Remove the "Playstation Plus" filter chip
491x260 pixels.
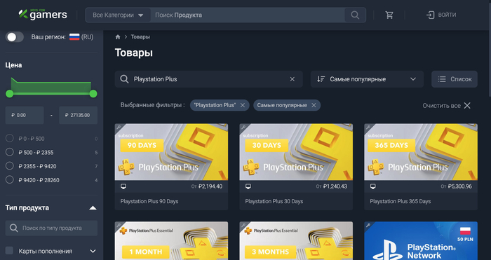pyautogui.click(x=243, y=105)
